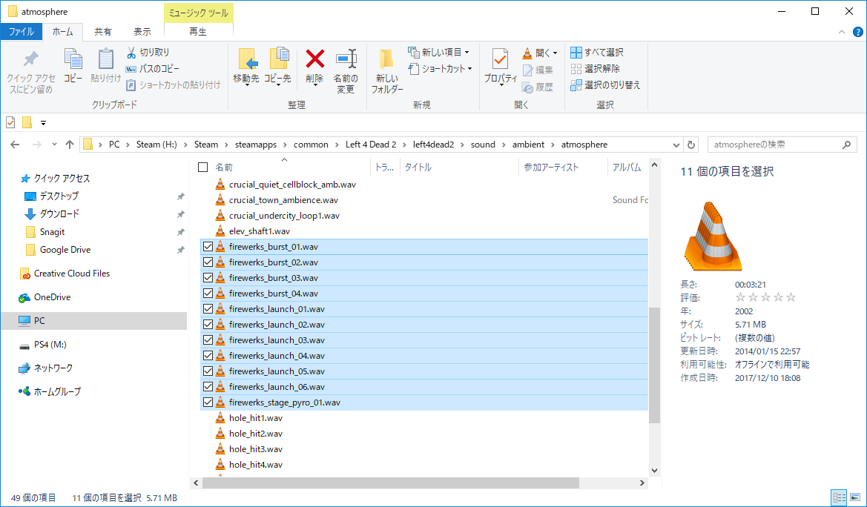Screen dimensions: 867x507
Task: Click quick access toolbar properties icon
Action: coord(10,122)
